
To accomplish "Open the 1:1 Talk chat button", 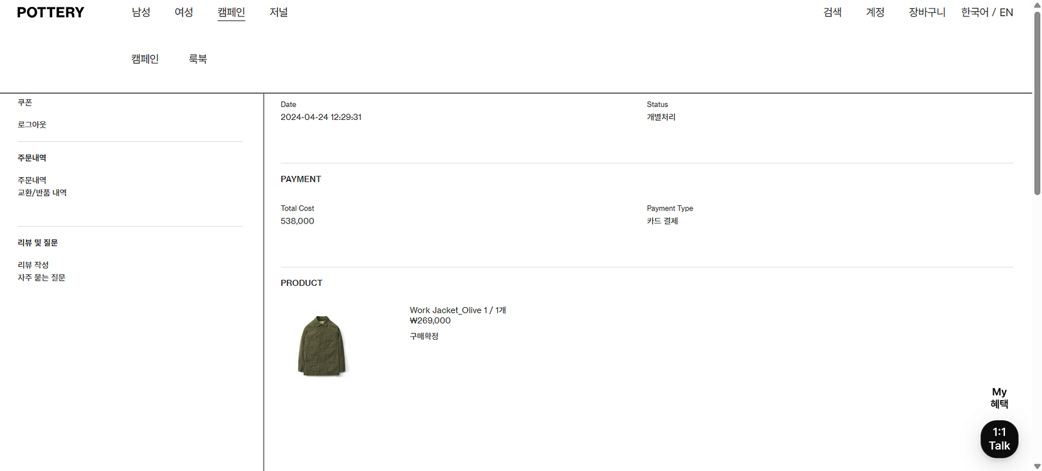I will click(x=999, y=439).
